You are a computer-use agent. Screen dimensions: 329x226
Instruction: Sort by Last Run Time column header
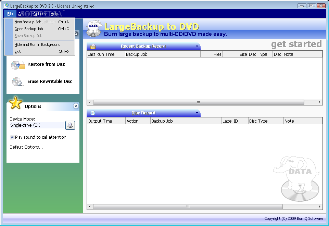(x=106, y=54)
